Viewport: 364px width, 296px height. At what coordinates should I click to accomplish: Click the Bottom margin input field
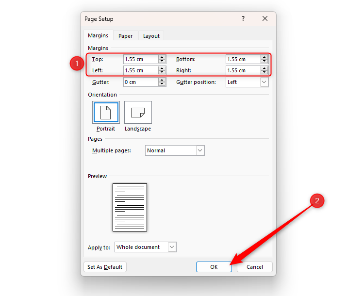(x=243, y=59)
